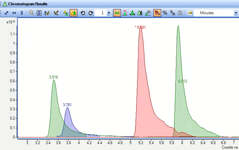Toggle the highlighted overlay peaks mode button

click(x=73, y=13)
